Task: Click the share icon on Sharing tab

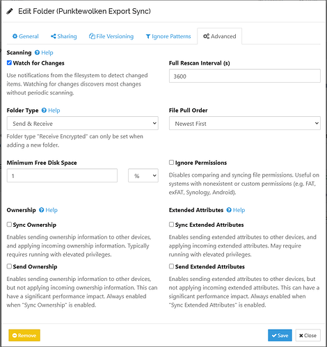Action: (54, 36)
